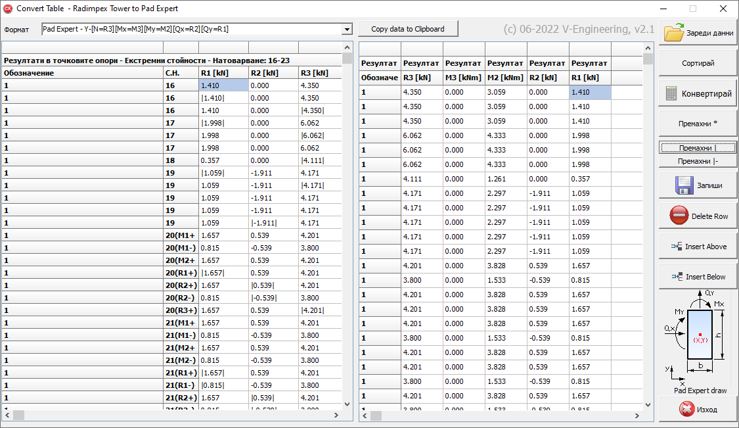This screenshot has width=739, height=428.
Task: Click the red X Изход icon
Action: (686, 409)
